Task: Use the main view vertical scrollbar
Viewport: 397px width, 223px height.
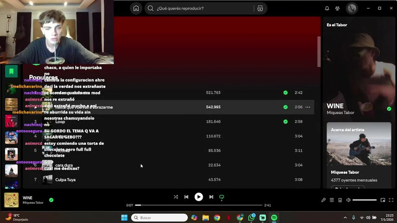Action: (x=319, y=51)
